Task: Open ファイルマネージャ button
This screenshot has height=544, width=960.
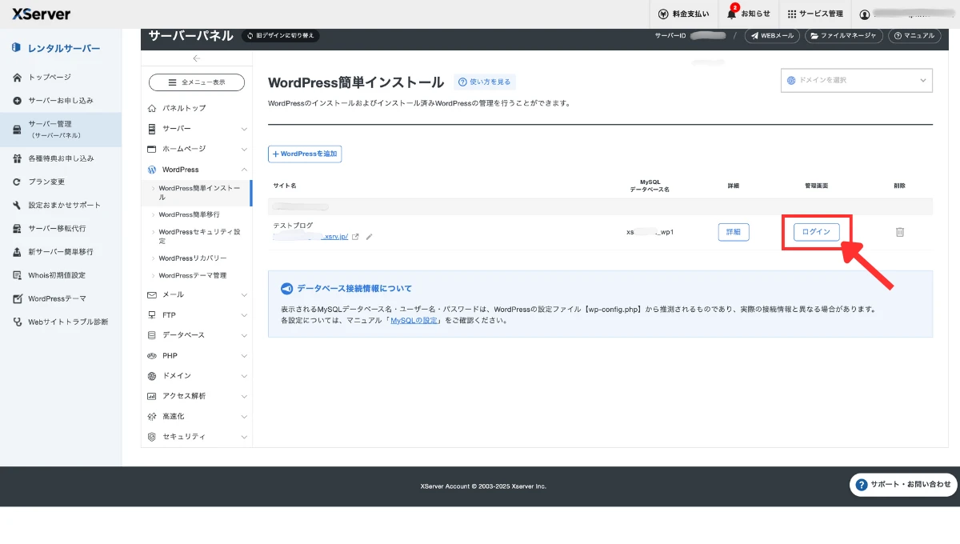Action: 844,36
